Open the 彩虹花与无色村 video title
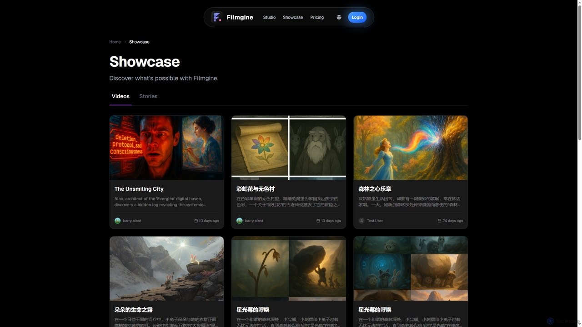This screenshot has height=327, width=582. point(256,189)
